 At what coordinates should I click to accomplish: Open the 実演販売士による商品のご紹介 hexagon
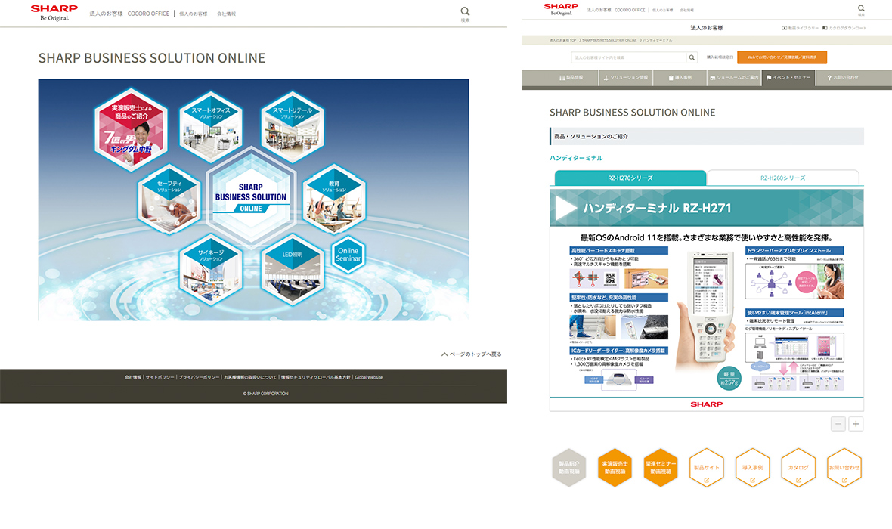pos(131,129)
